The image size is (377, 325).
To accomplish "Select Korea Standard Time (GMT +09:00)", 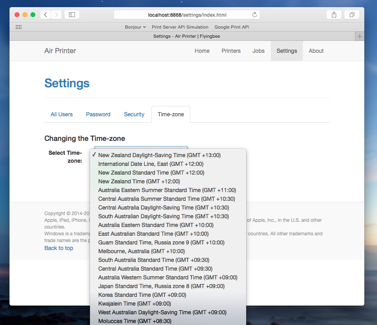I will pyautogui.click(x=168, y=295).
